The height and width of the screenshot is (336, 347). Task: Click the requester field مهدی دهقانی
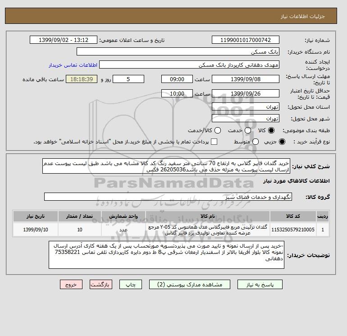pyautogui.click(x=189, y=65)
